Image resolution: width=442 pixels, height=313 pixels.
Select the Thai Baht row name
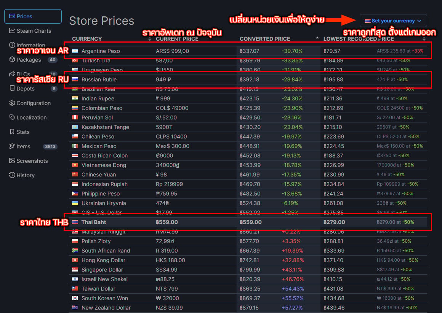coord(94,222)
